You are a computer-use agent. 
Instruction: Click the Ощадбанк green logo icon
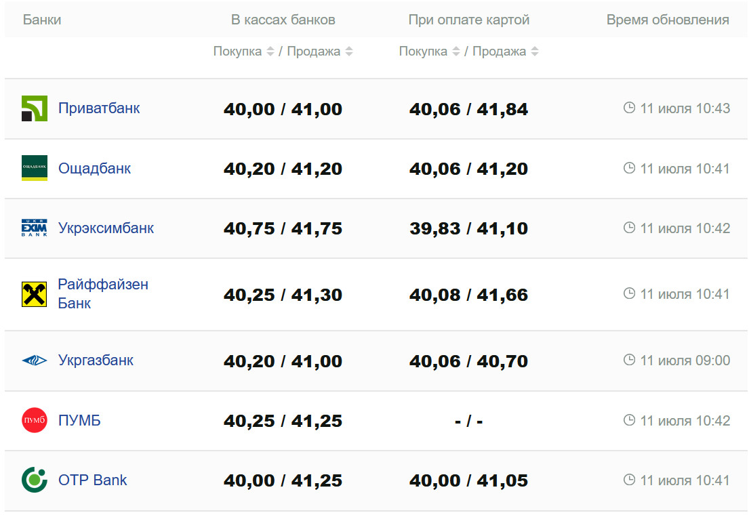pos(34,168)
